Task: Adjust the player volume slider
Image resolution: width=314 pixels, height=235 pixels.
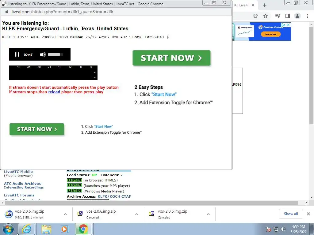Action: click(x=56, y=54)
